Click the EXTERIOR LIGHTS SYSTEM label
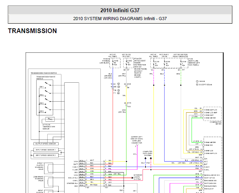Image resolution: width=239 pixels, height=193 pixels. click(x=137, y=177)
